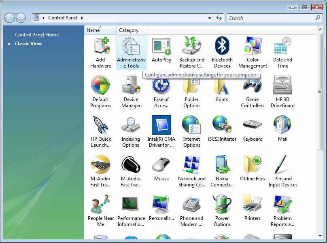This screenshot has height=243, width=327.
Task: Launch Device Manager
Action: [131, 92]
